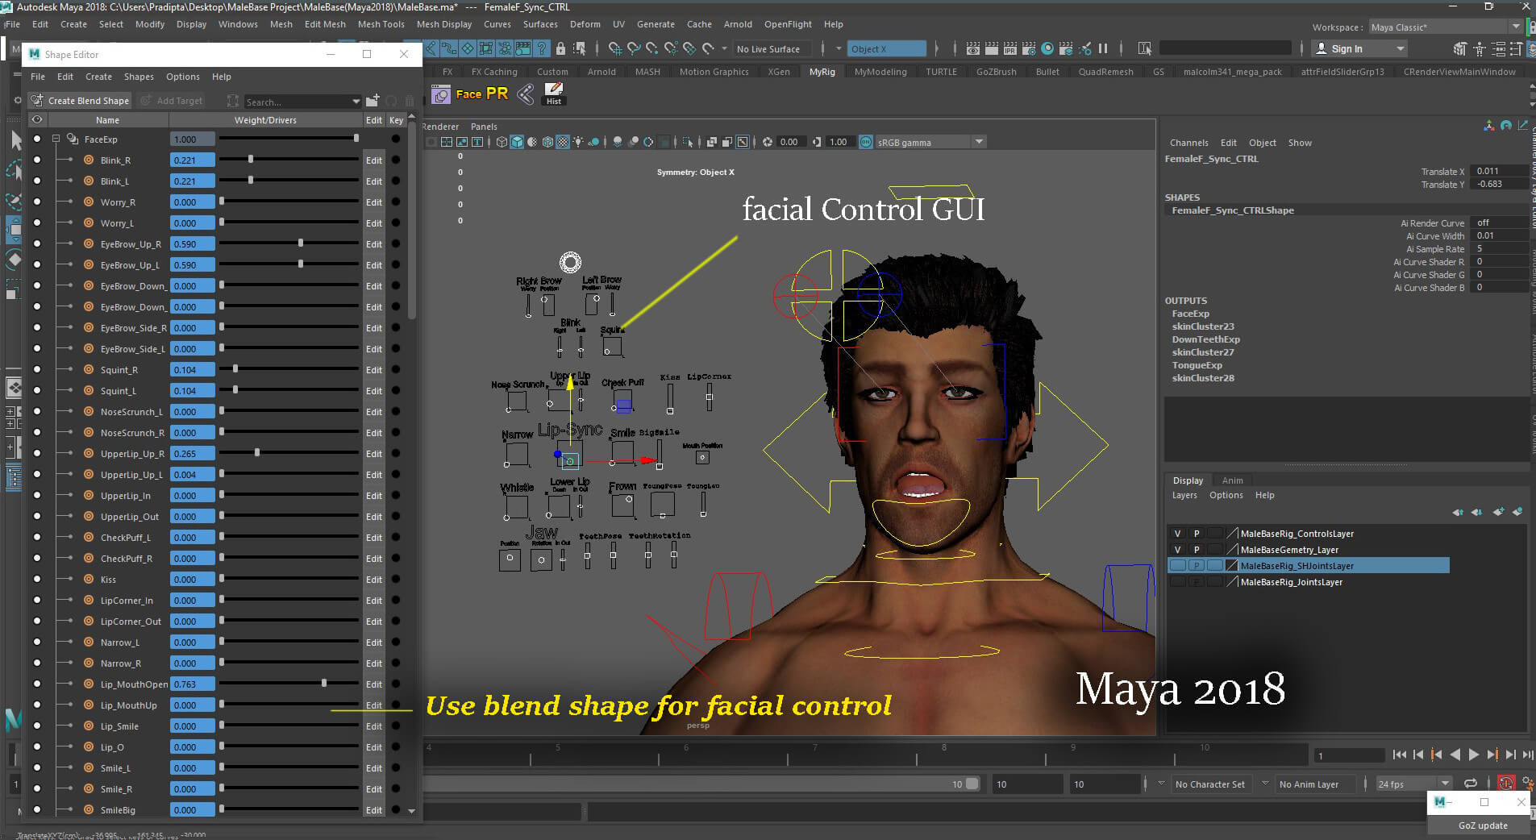1536x840 pixels.
Task: Click the add group folder icon
Action: (372, 101)
